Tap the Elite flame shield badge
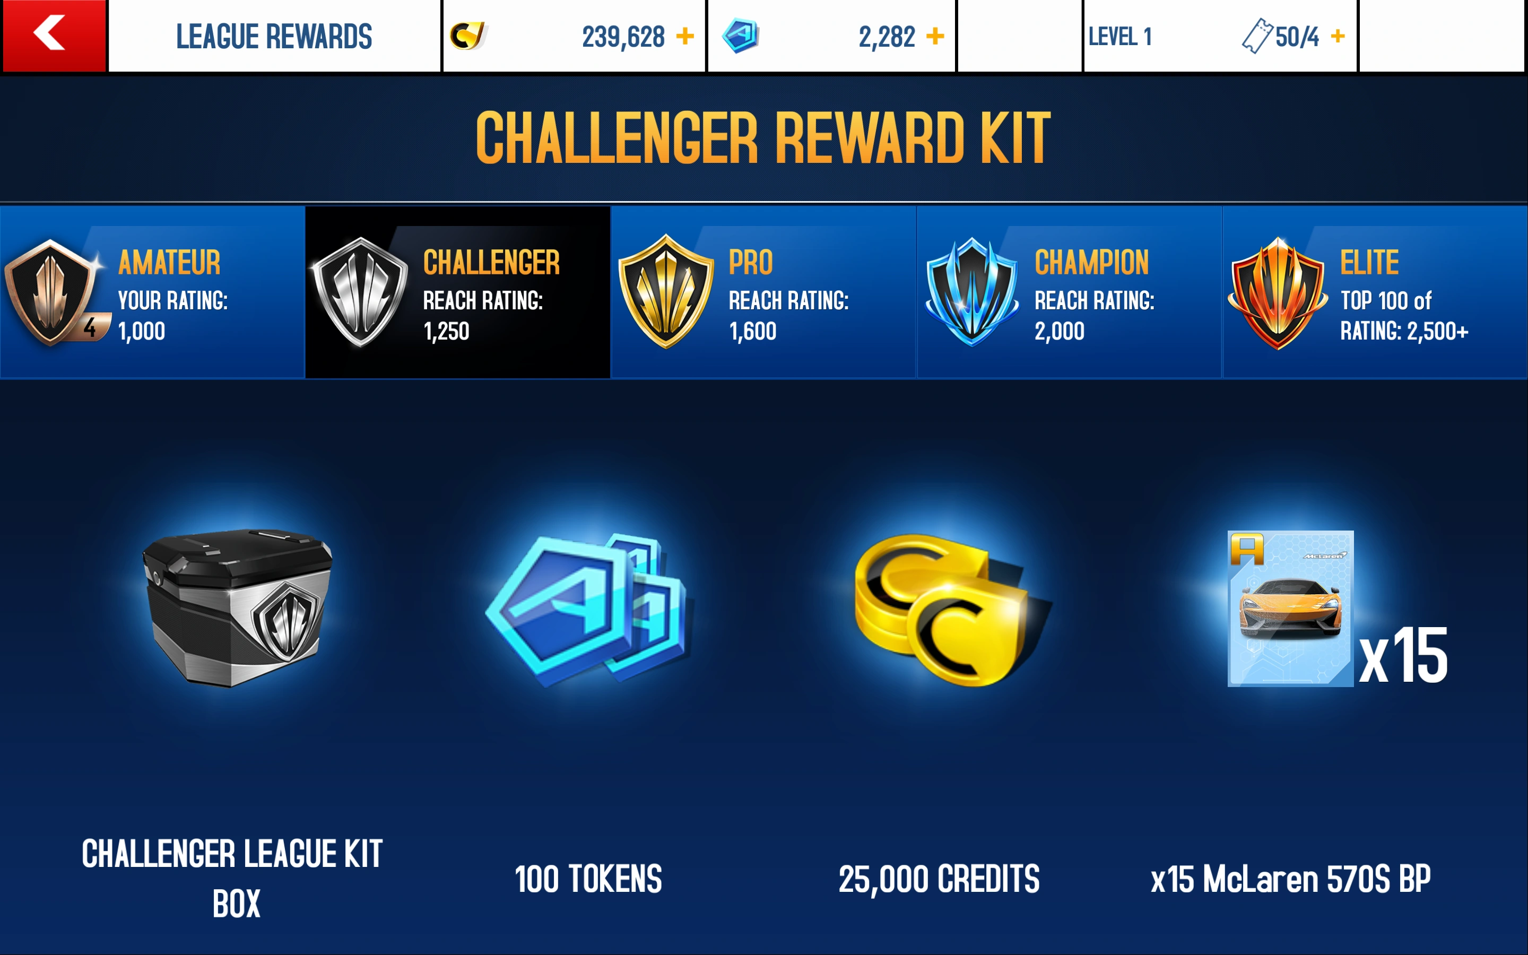The width and height of the screenshot is (1528, 955). (1278, 292)
